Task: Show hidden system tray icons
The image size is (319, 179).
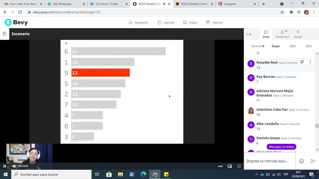Action: pos(257,174)
